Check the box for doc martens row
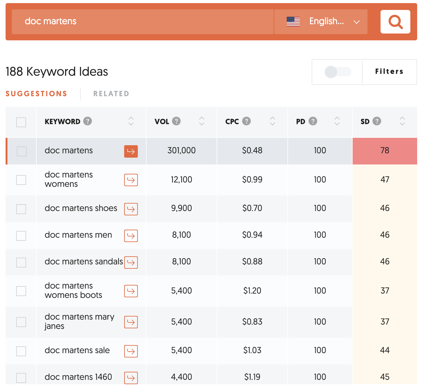Screen dimensions: 424x391 [x=22, y=151]
